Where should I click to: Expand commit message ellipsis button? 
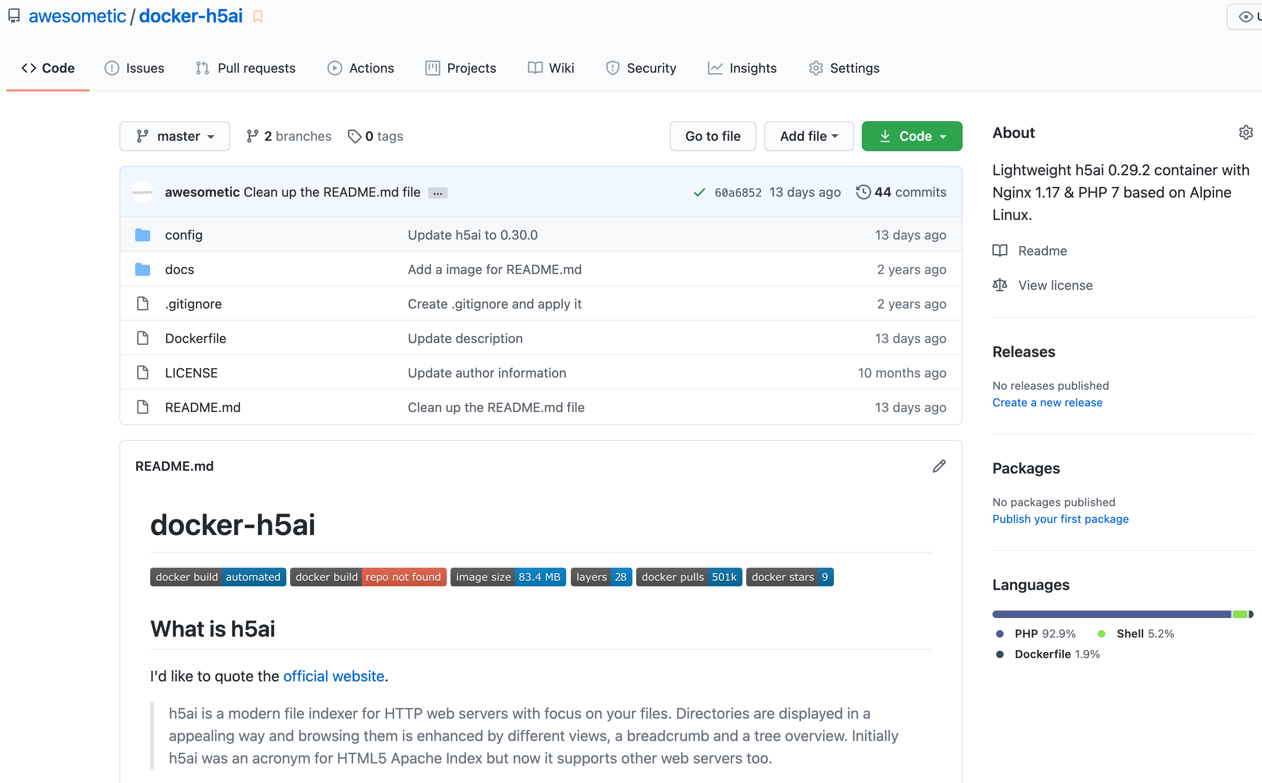tap(437, 193)
